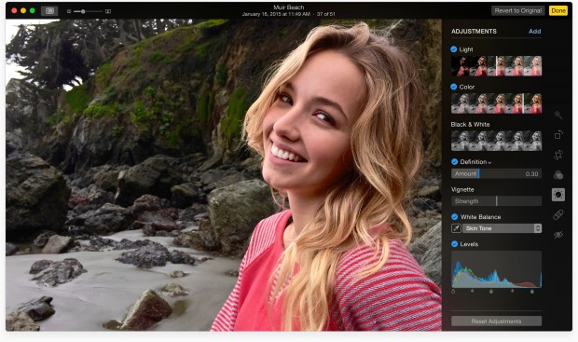Screen dimensions: 578x342
Task: Click the Muir Beach title
Action: coord(289,7)
